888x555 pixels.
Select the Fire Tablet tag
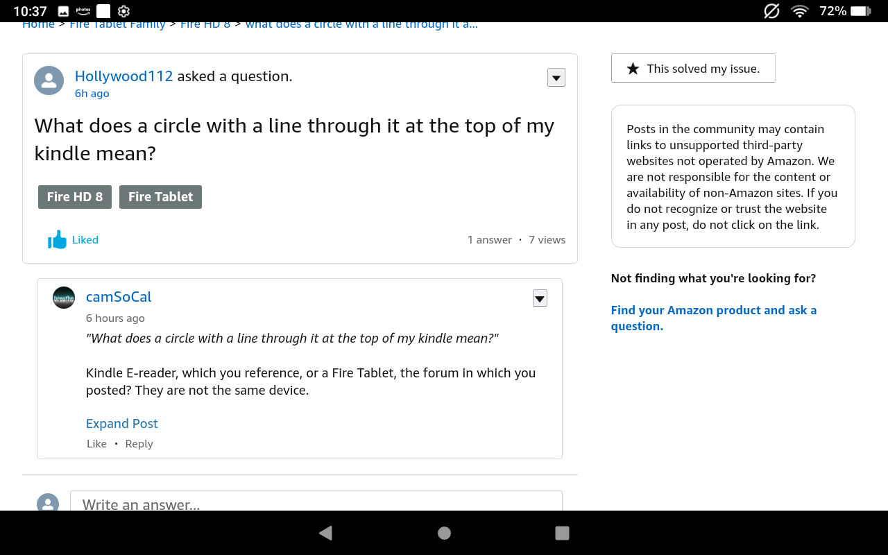pos(160,197)
